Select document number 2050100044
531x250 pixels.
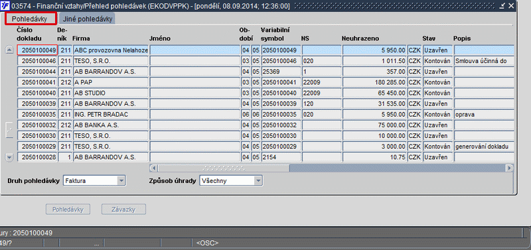click(x=37, y=72)
